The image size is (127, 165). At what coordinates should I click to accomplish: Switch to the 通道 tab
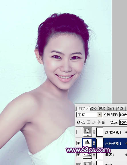pos(120,108)
